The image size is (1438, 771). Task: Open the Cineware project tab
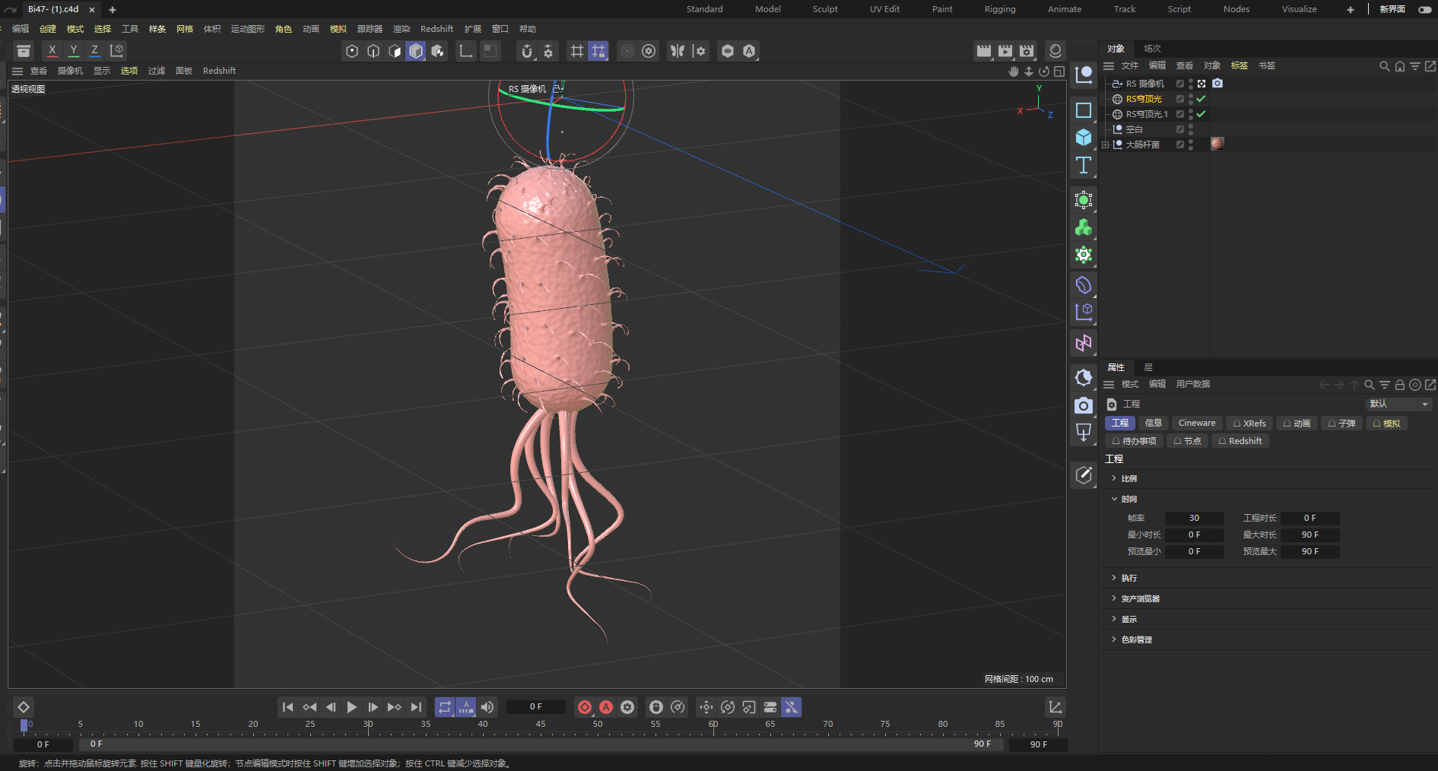click(1196, 423)
